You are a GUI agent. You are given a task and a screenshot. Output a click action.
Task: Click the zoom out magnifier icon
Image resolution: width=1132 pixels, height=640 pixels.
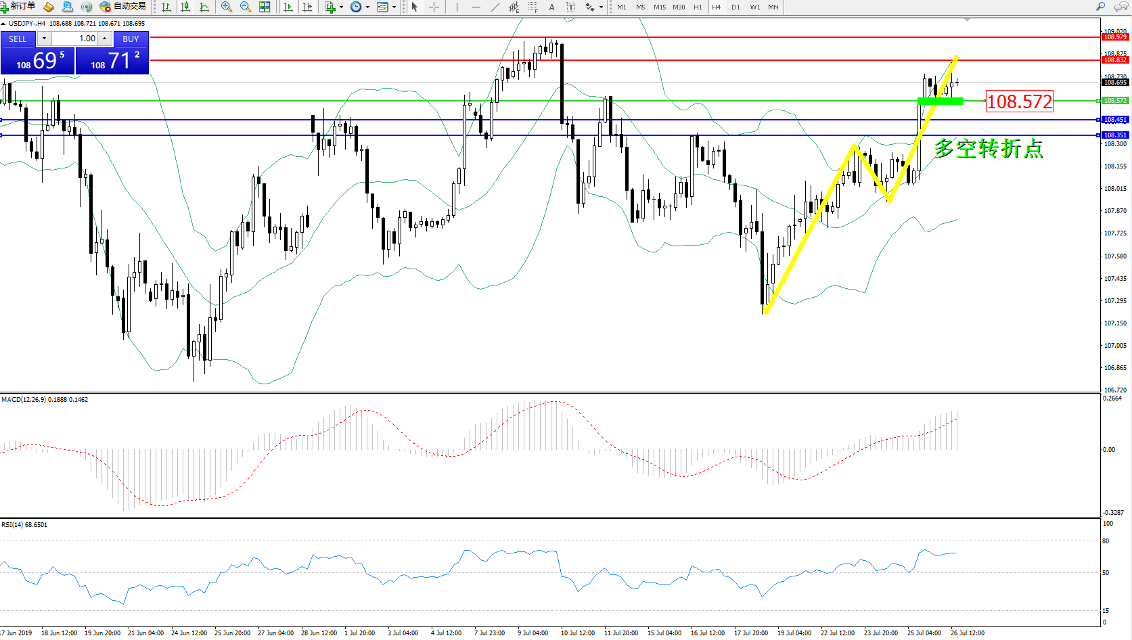(245, 7)
